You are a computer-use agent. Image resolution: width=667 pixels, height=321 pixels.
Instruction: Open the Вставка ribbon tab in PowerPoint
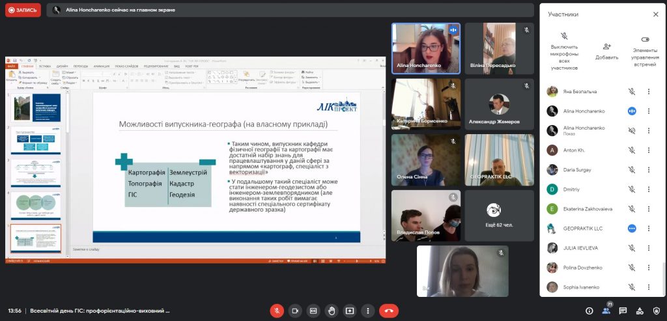45,66
